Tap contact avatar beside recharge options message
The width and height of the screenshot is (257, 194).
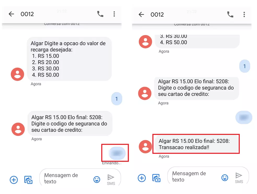(x=17, y=74)
